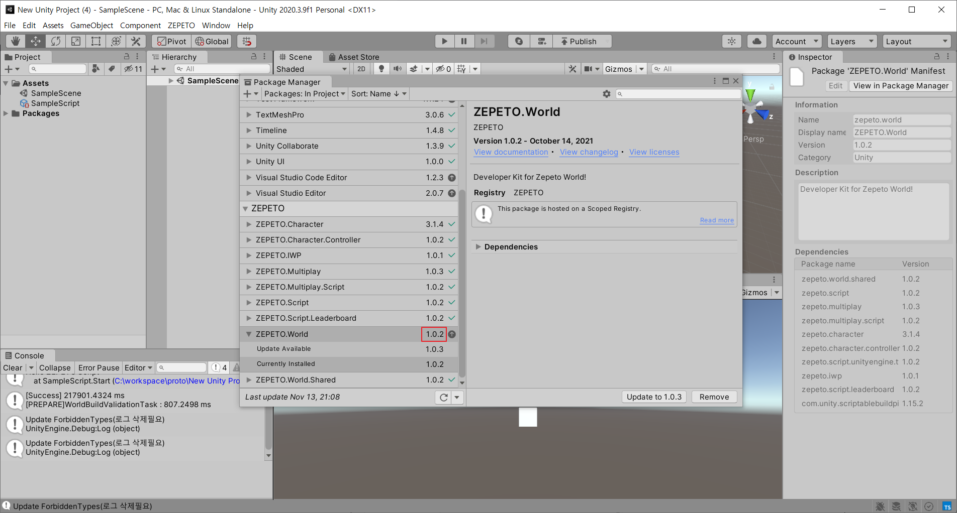957x513 pixels.
Task: Select the Hand tool in toolbar
Action: [x=16, y=41]
